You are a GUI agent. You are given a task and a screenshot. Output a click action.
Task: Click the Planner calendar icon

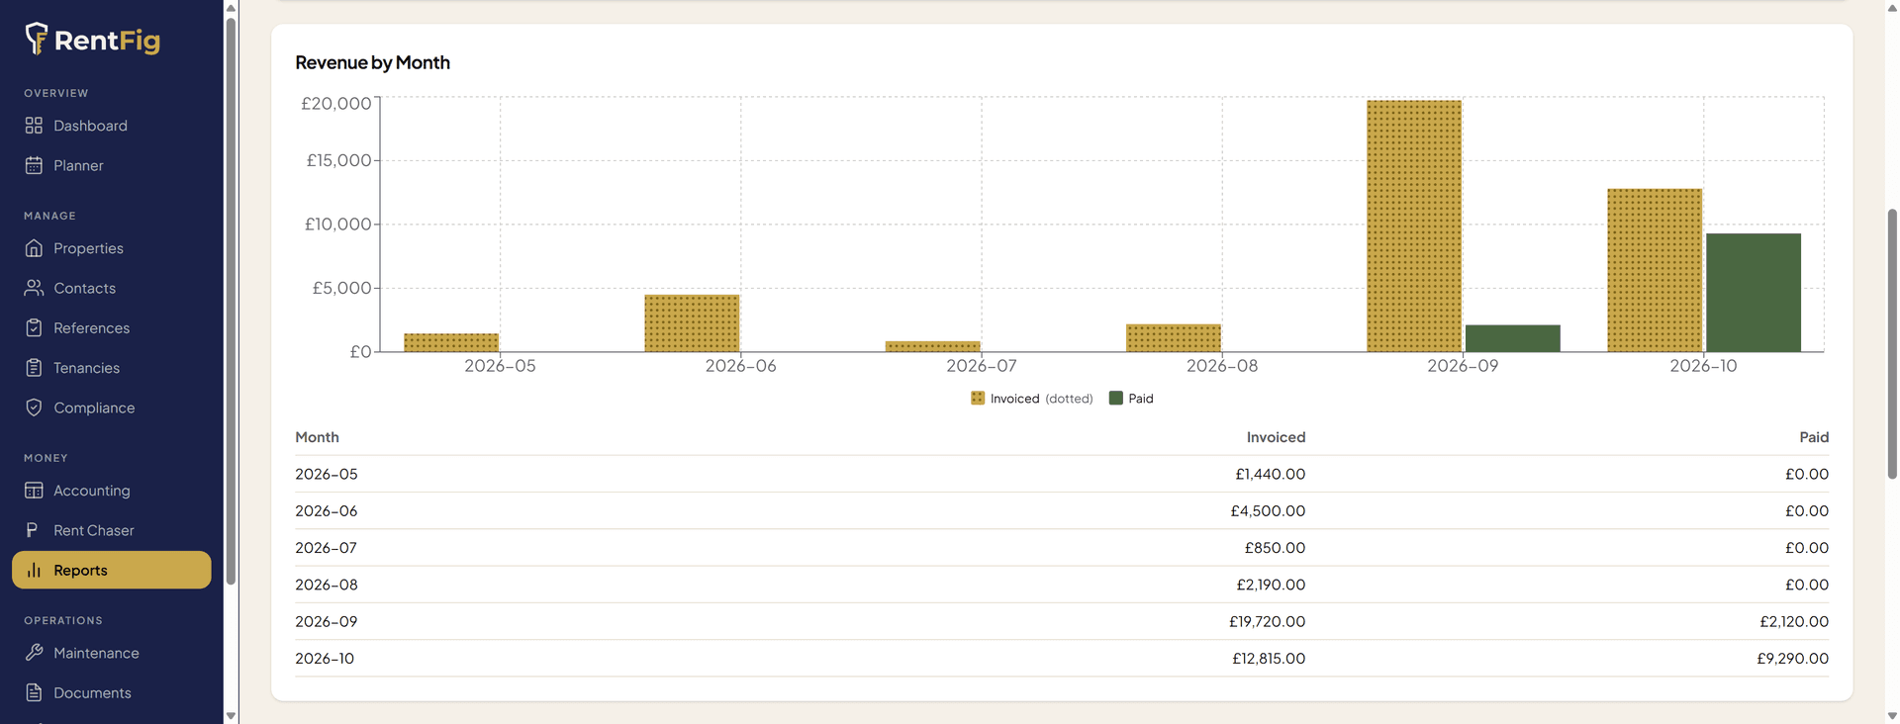[34, 165]
